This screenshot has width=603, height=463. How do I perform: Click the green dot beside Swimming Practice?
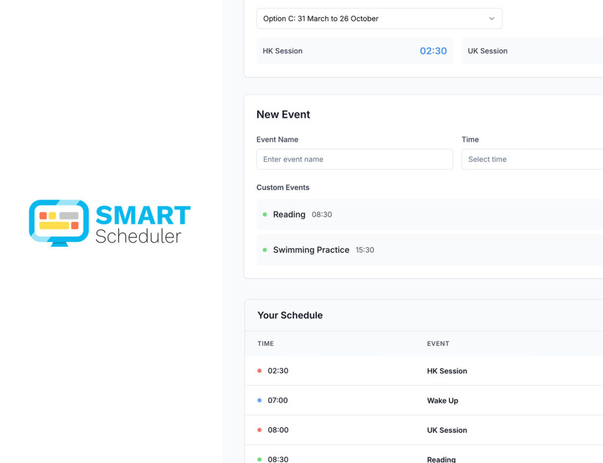pyautogui.click(x=264, y=250)
